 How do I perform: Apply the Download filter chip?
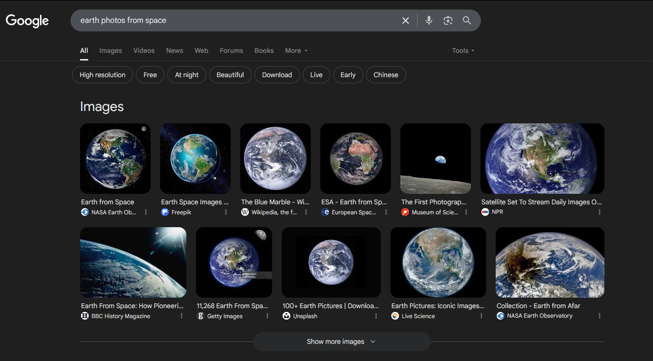coord(277,75)
